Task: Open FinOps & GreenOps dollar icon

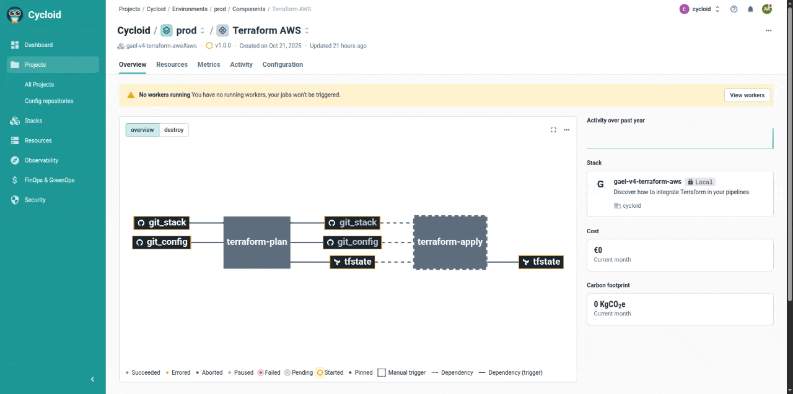Action: (x=15, y=181)
